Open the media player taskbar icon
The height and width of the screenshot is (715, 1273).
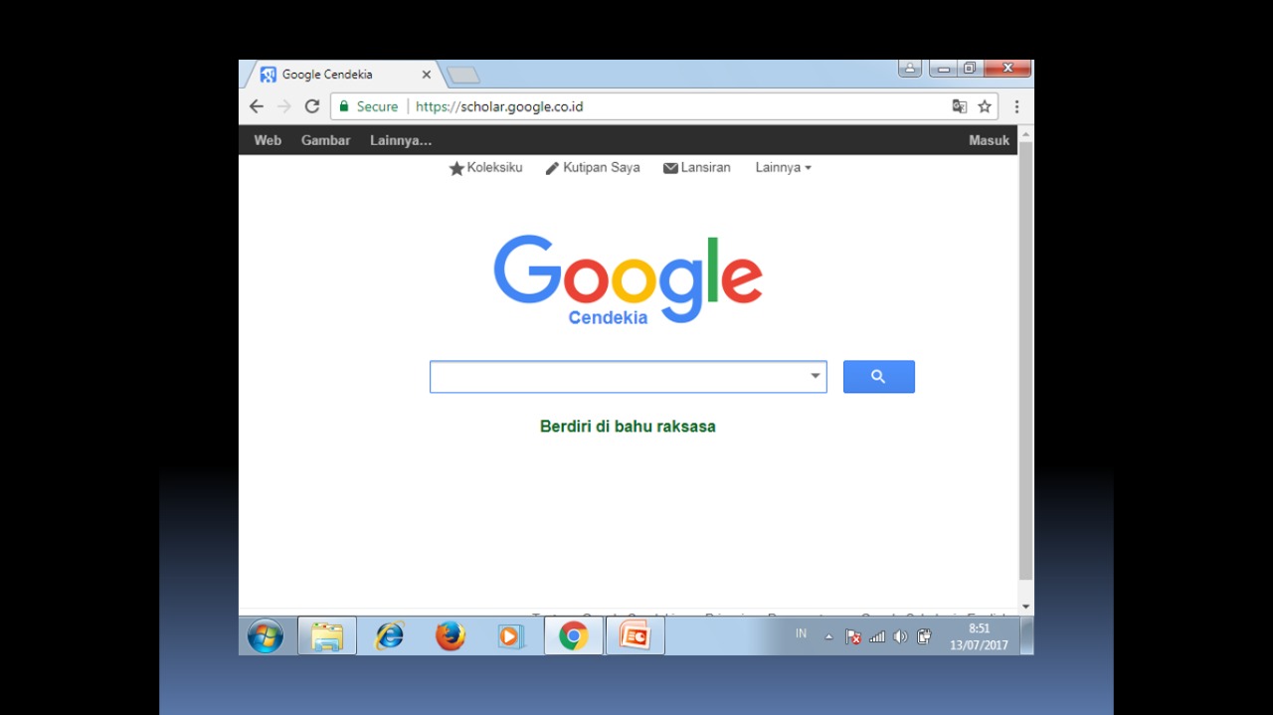510,635
